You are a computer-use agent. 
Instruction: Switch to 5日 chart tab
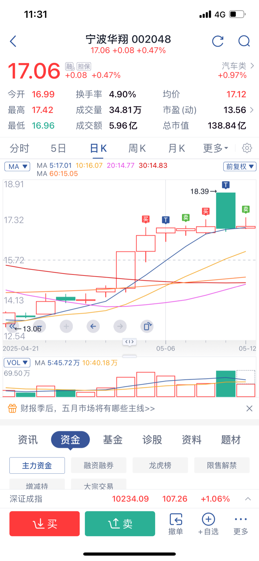click(58, 148)
